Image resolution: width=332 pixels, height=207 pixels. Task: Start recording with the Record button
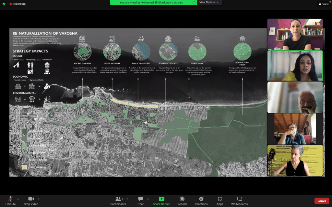(182, 201)
